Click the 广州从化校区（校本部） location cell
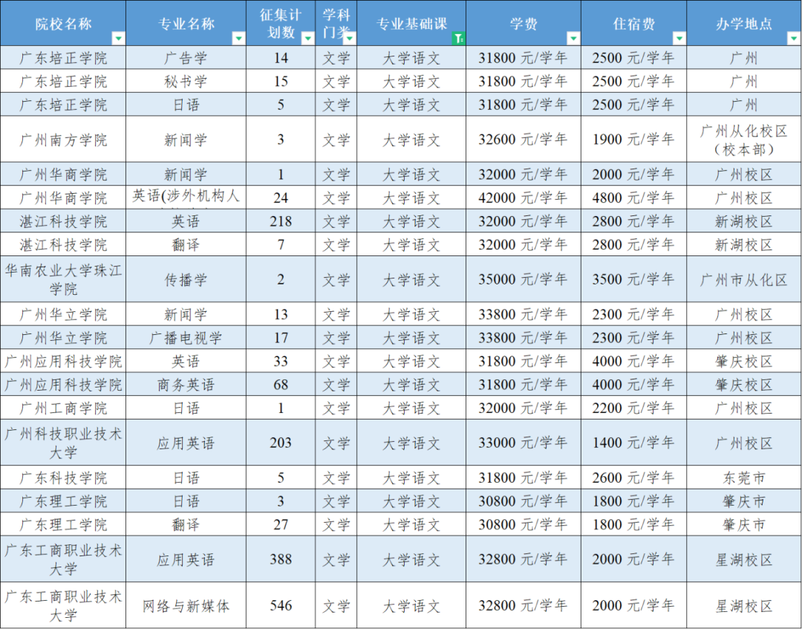 click(x=744, y=140)
